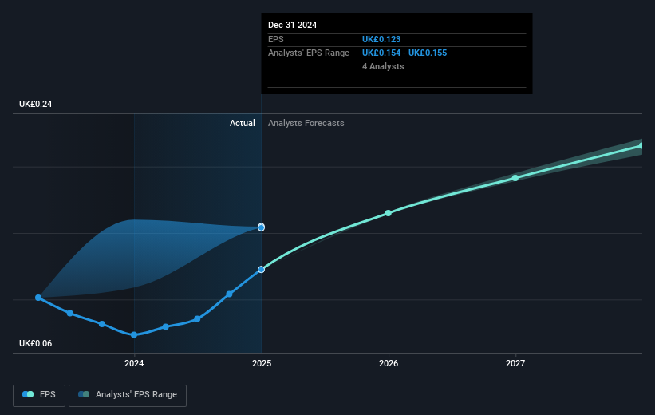Select the lowest EPS point at 2024
Image resolution: width=655 pixels, height=415 pixels.
pyautogui.click(x=134, y=334)
